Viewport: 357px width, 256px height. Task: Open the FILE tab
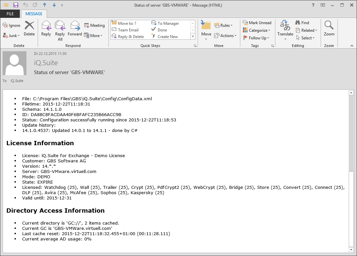[10, 14]
